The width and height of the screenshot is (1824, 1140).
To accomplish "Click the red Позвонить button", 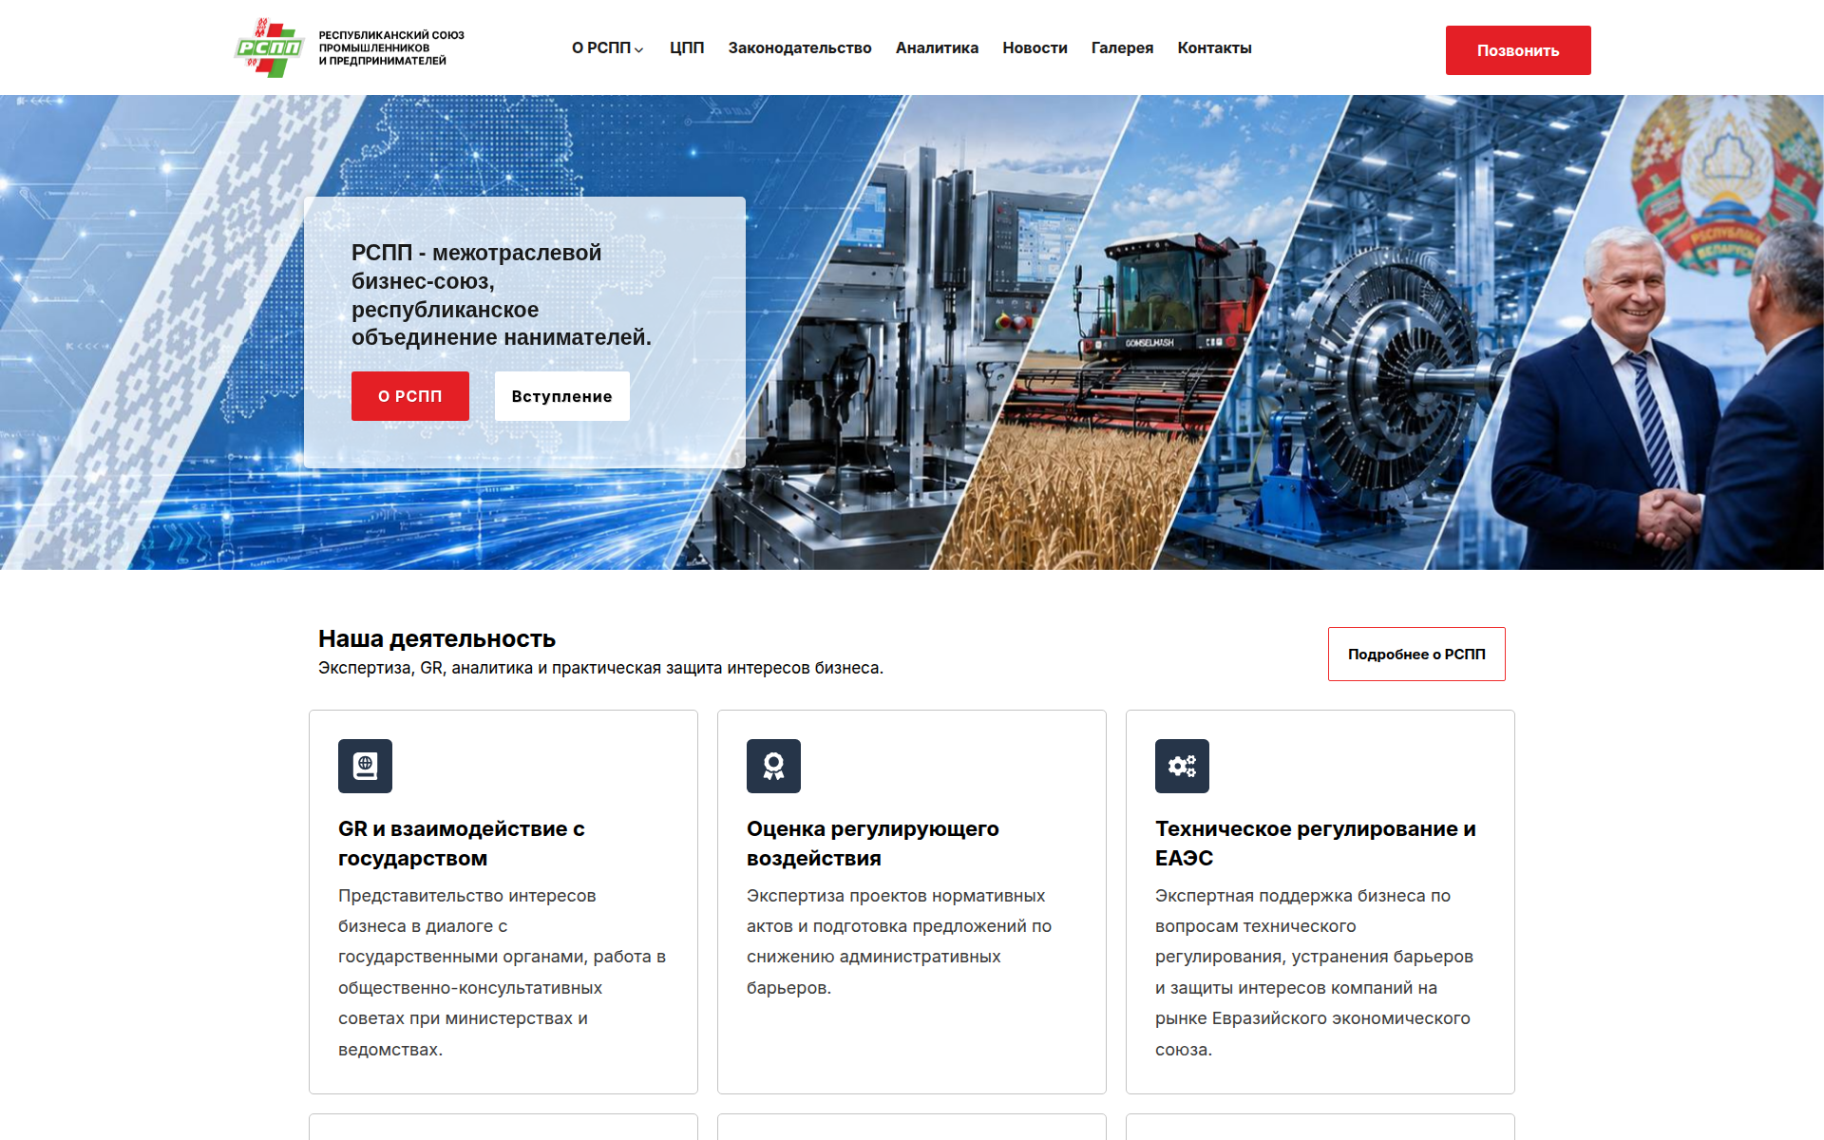I will 1518,50.
